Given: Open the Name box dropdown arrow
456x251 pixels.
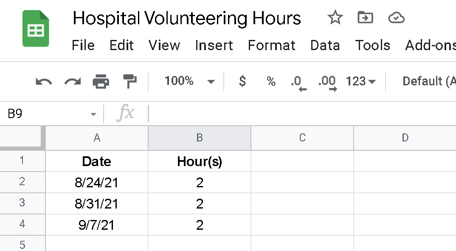Looking at the screenshot, I should tap(93, 114).
